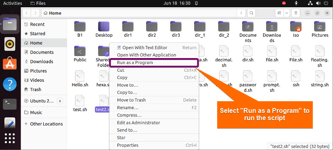Open Downloads in the sidebar

coord(44,62)
